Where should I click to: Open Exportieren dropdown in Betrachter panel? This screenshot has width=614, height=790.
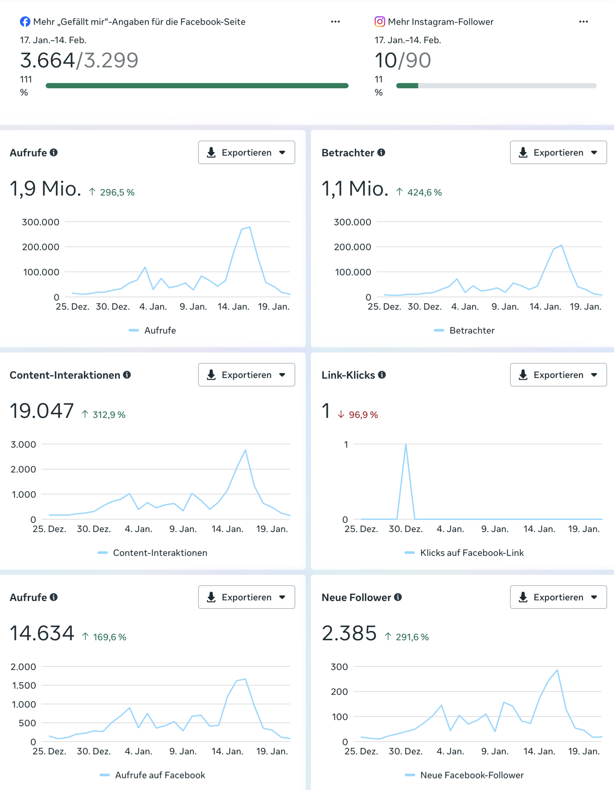pyautogui.click(x=558, y=152)
